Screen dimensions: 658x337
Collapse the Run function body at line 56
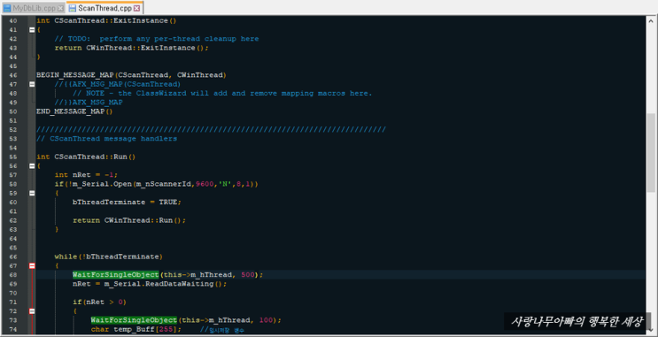pyautogui.click(x=32, y=166)
